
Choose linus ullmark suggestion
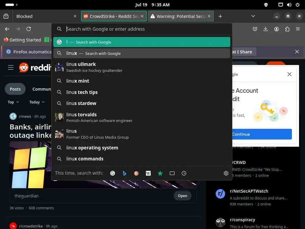[x=142, y=67]
